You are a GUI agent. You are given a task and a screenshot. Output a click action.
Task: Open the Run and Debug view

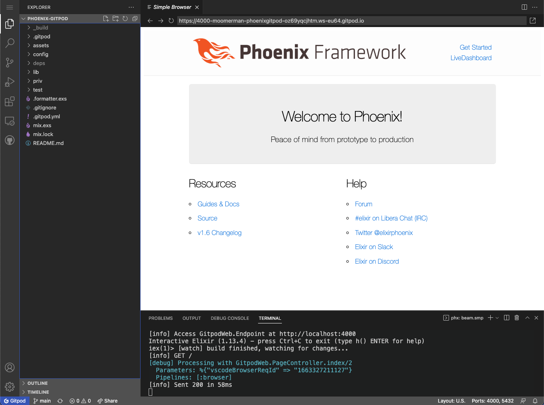point(10,82)
